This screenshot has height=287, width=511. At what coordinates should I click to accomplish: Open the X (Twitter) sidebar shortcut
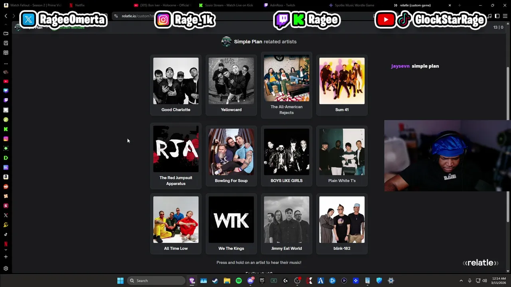(6, 215)
